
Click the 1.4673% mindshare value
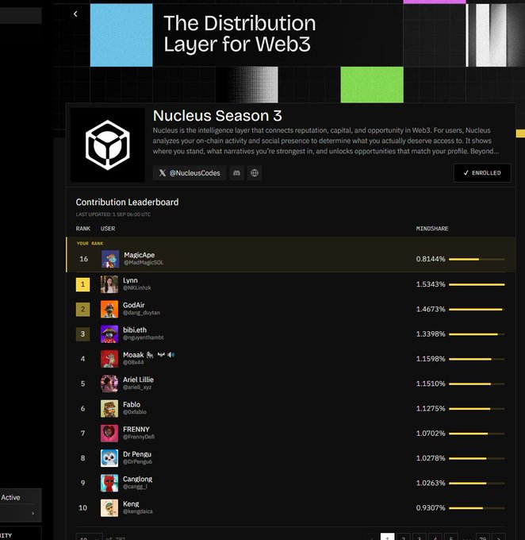(x=431, y=309)
